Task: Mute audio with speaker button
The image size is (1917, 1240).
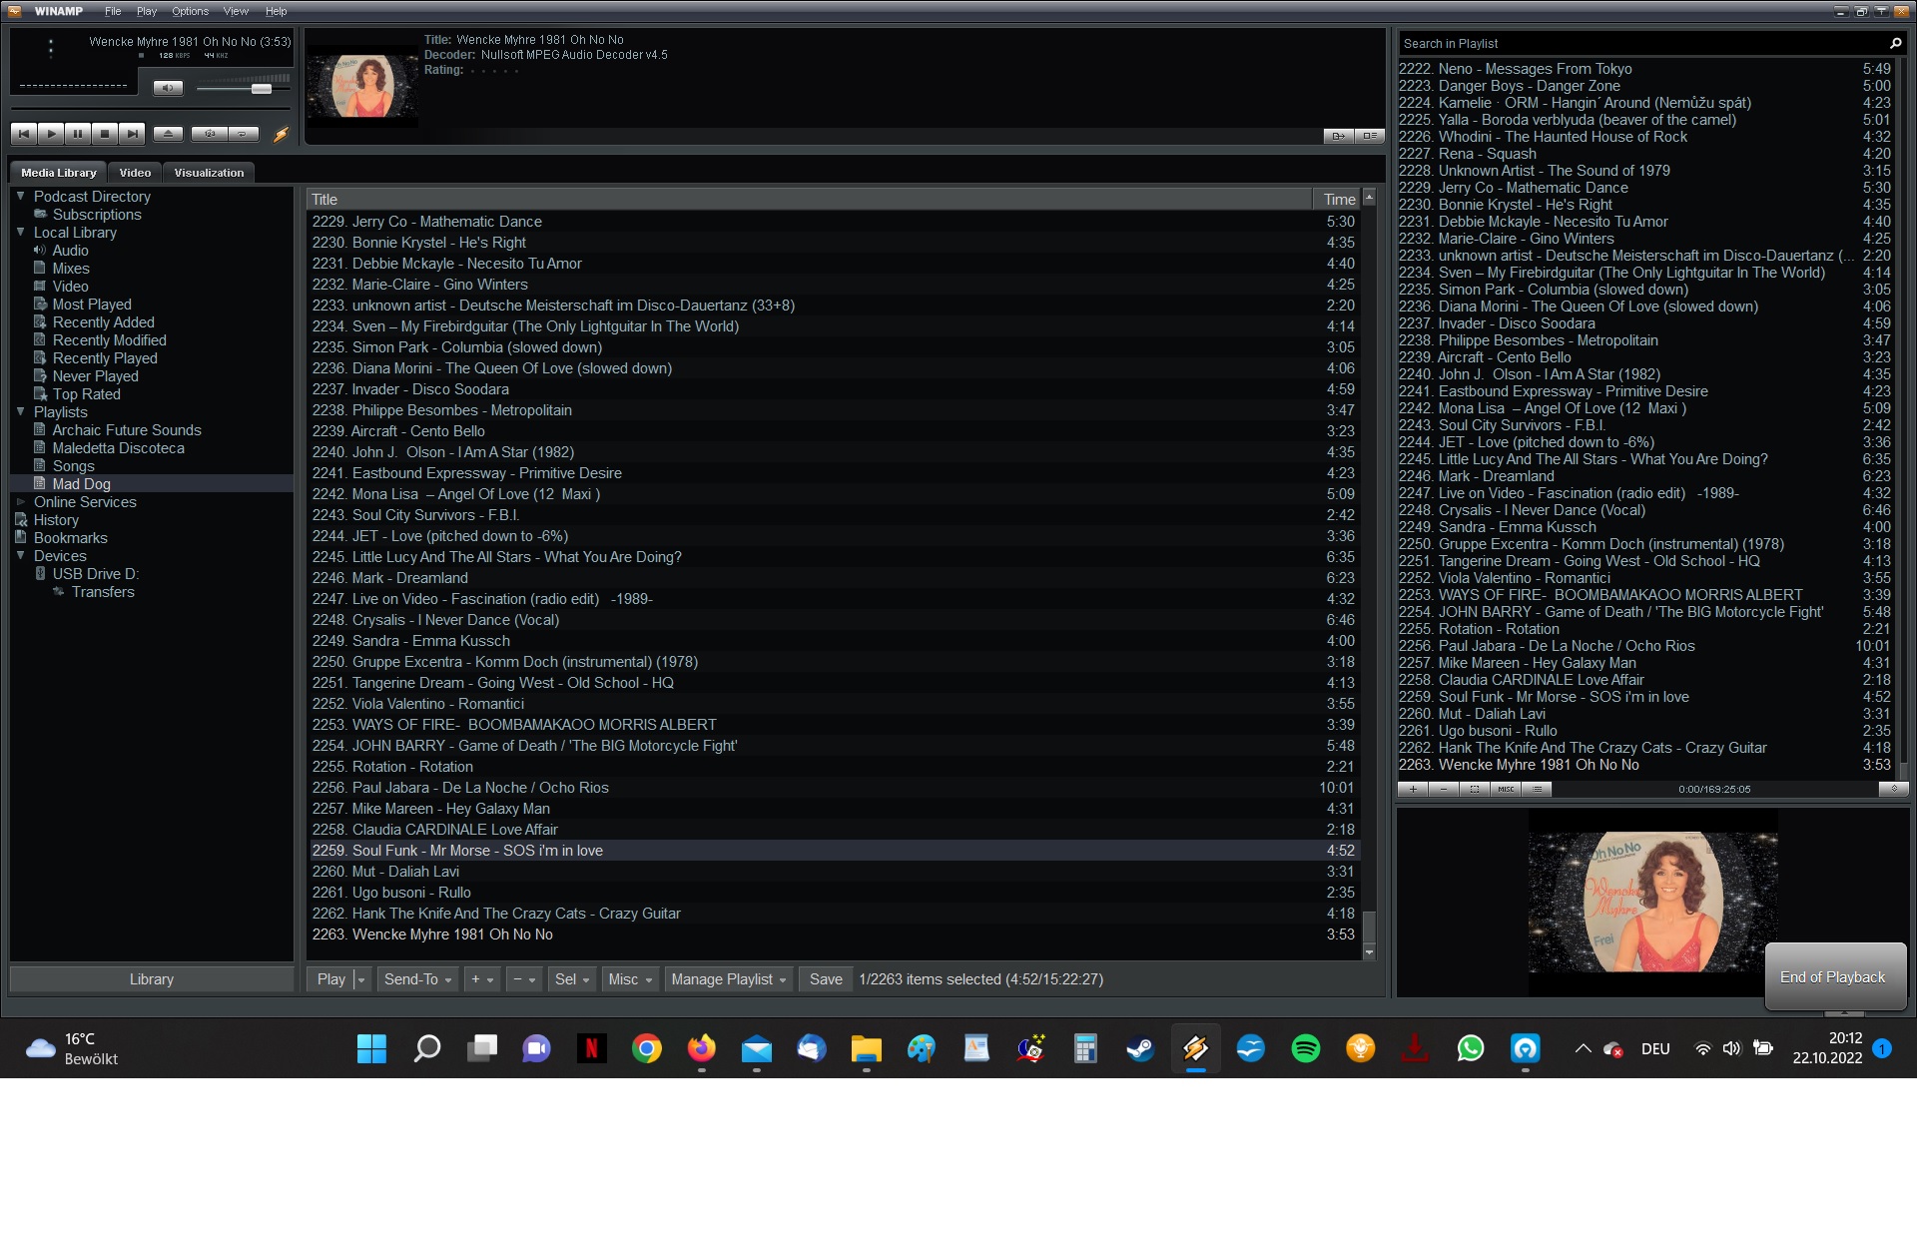Action: (x=168, y=88)
